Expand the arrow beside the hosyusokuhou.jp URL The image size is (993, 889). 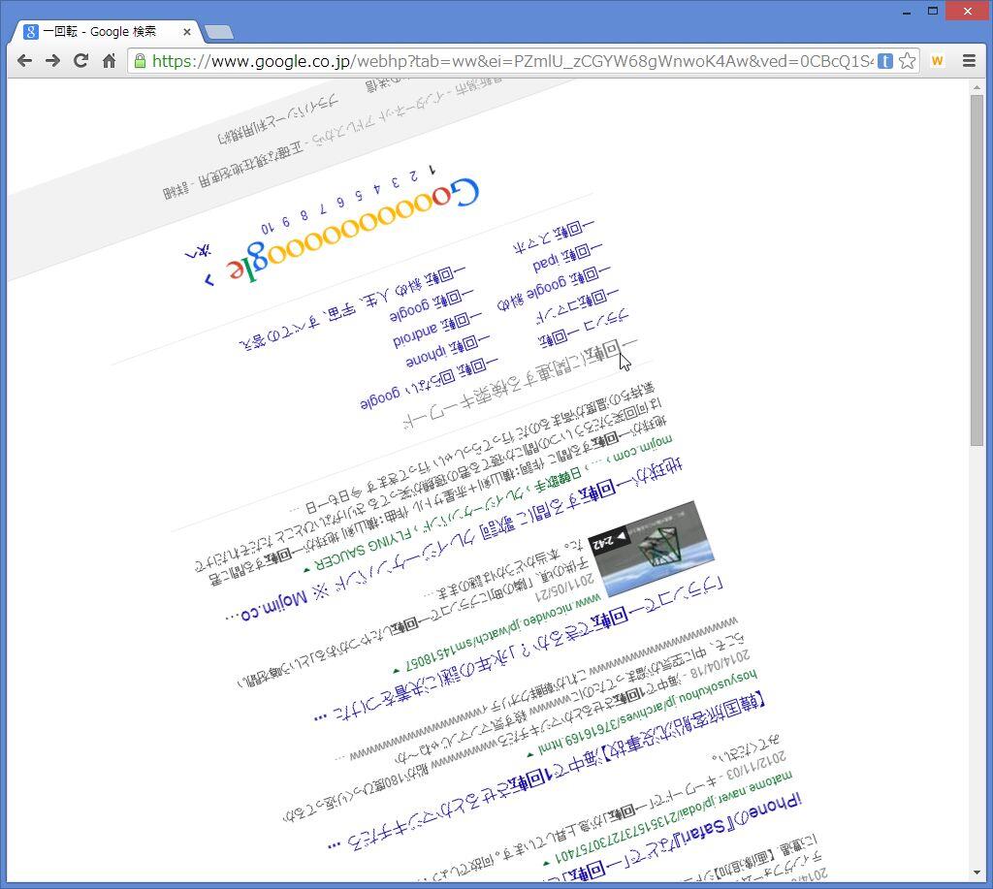[x=530, y=754]
